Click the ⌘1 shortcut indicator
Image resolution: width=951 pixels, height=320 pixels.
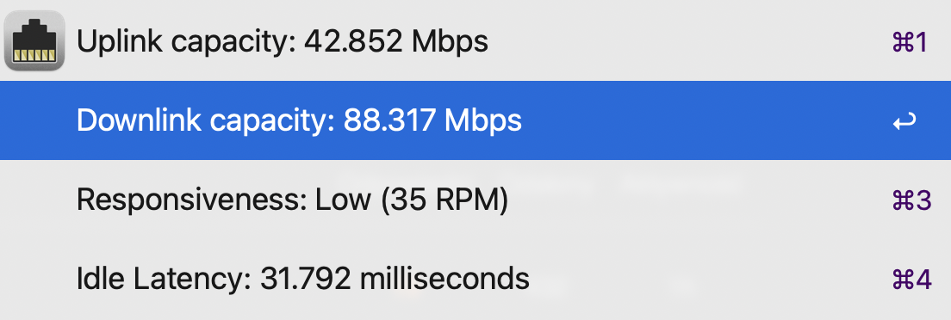[911, 42]
